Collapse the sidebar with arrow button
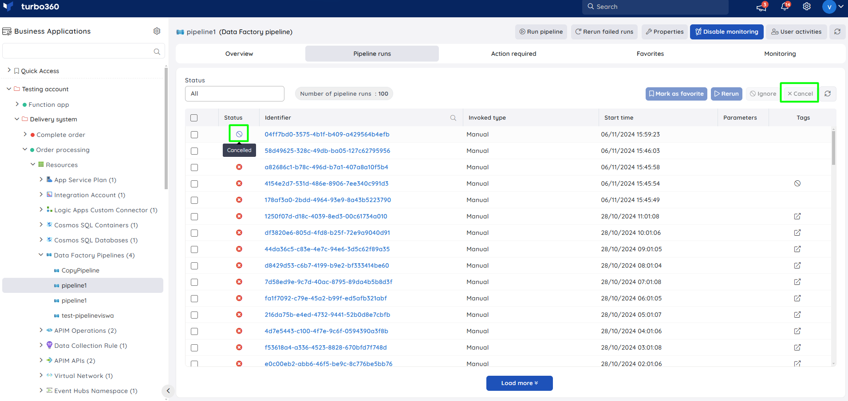 (168, 391)
